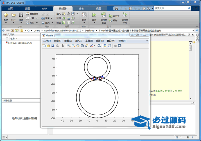Screen dimensions: 201x141
Task: Open Figure 1 Tools (工具) menu
Action: (89, 41)
